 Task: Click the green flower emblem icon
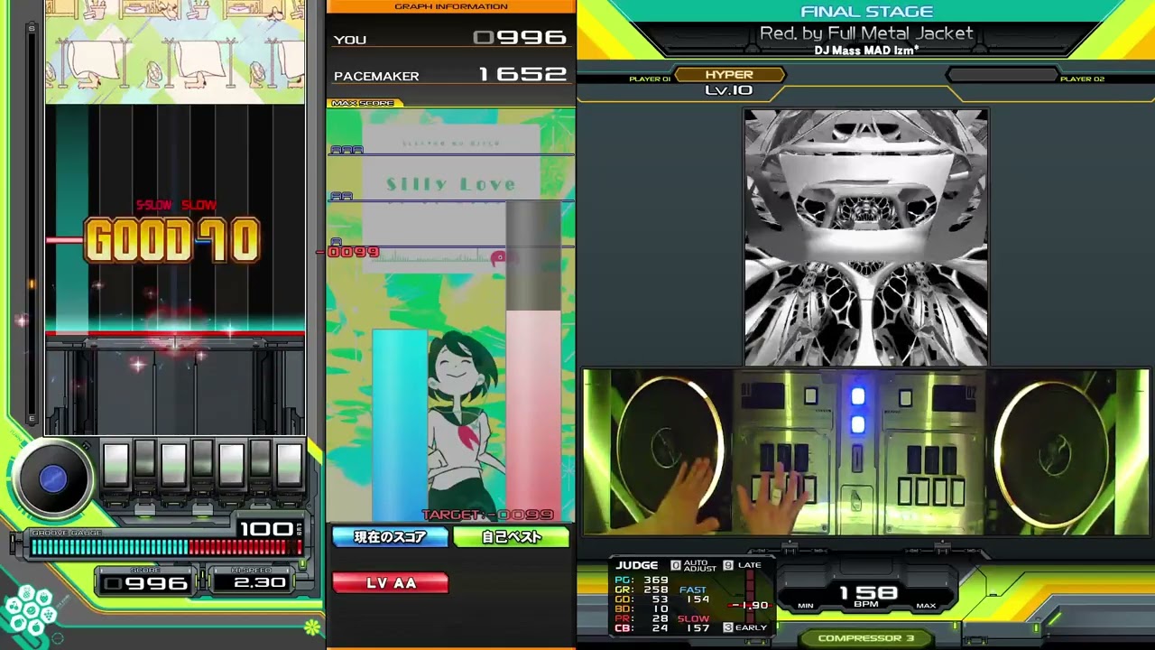pyautogui.click(x=312, y=627)
